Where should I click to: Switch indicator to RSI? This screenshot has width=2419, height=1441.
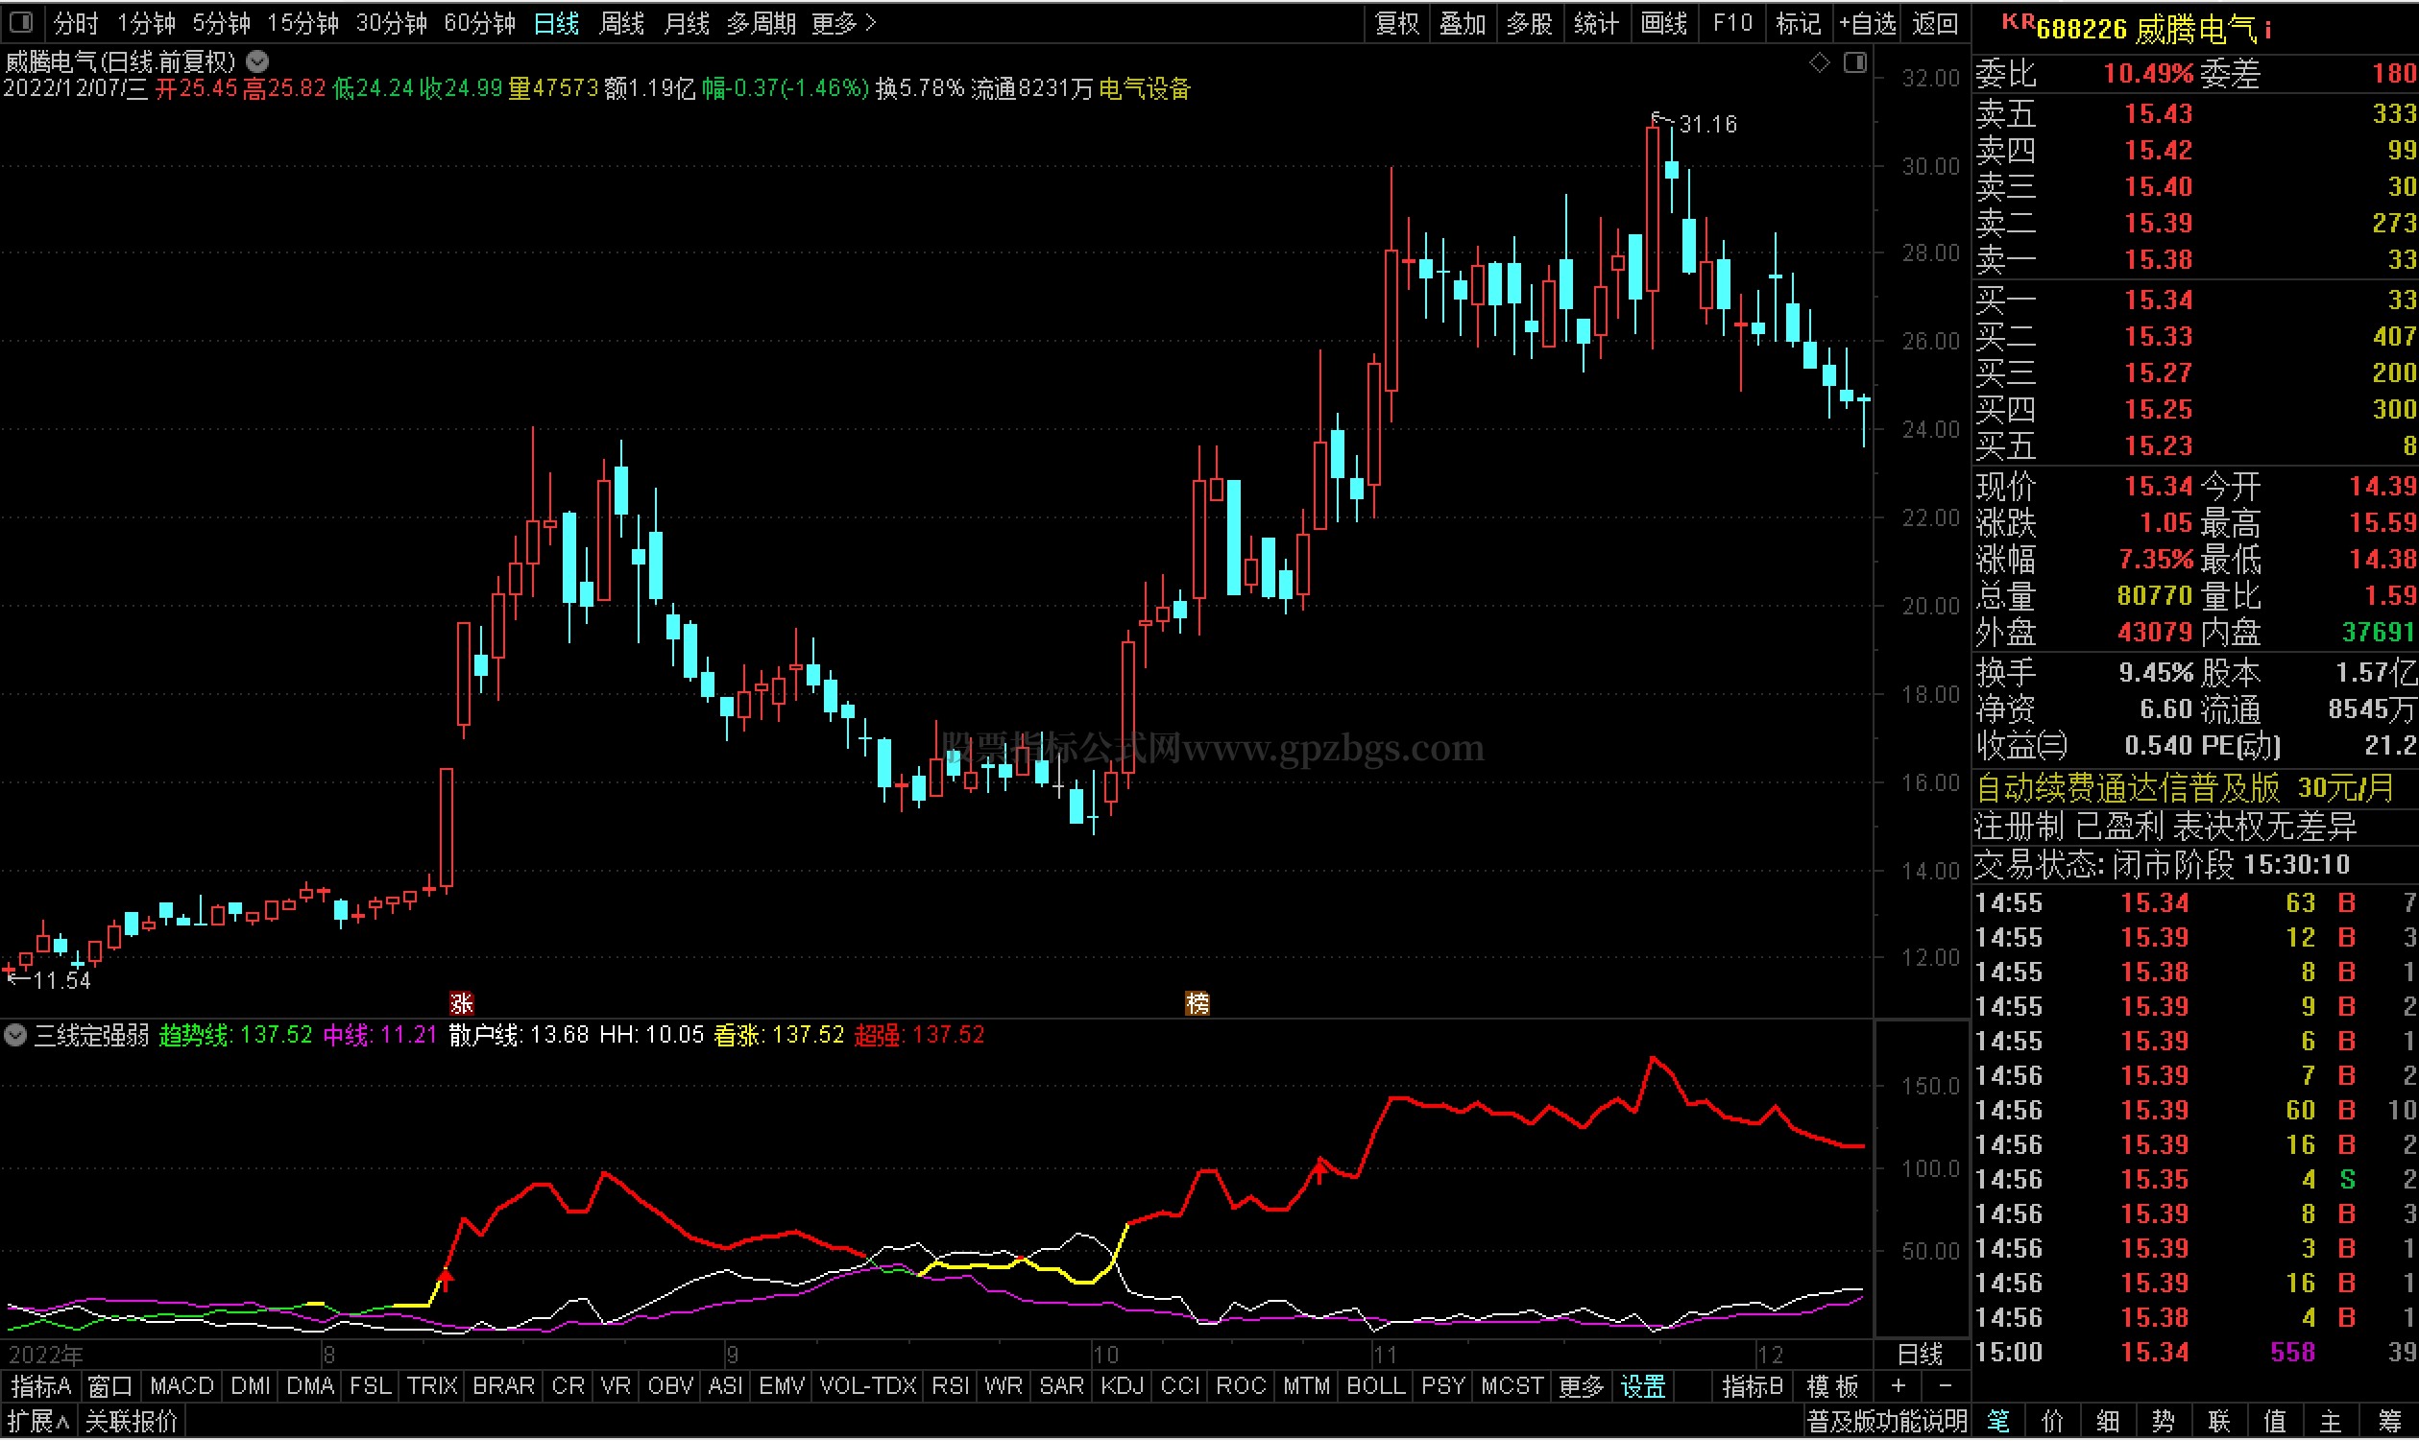tap(951, 1386)
